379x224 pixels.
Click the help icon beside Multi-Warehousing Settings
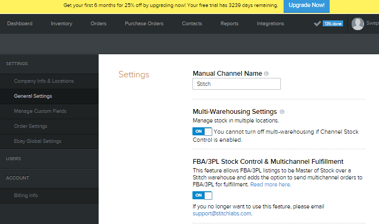(282, 112)
